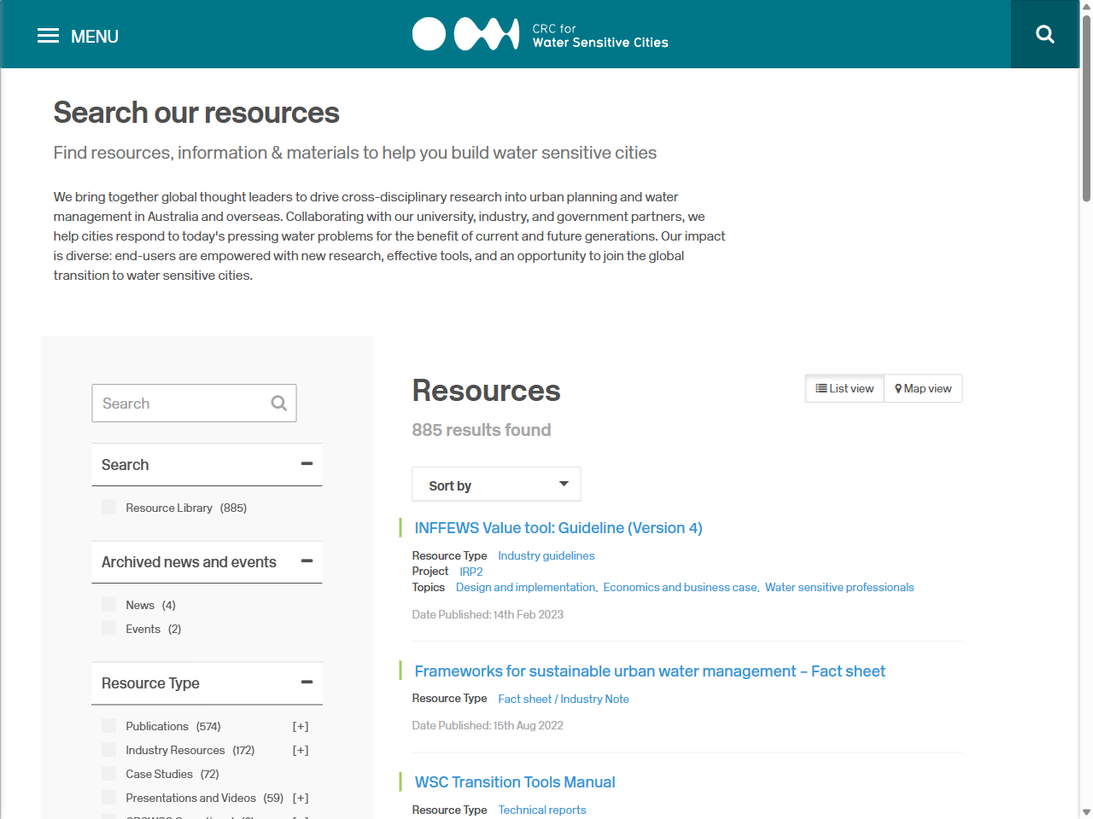Open the hamburger MENU icon

(x=49, y=34)
